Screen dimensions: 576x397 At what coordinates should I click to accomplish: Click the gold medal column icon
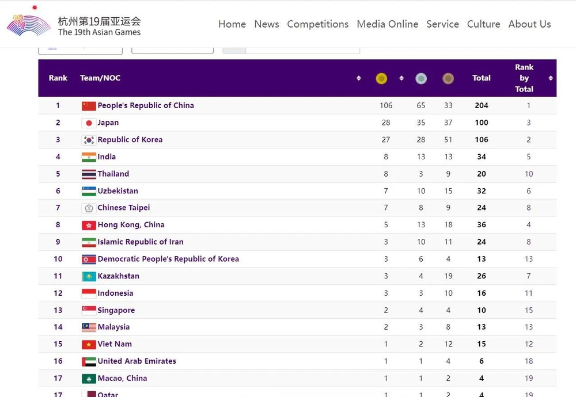pos(381,78)
